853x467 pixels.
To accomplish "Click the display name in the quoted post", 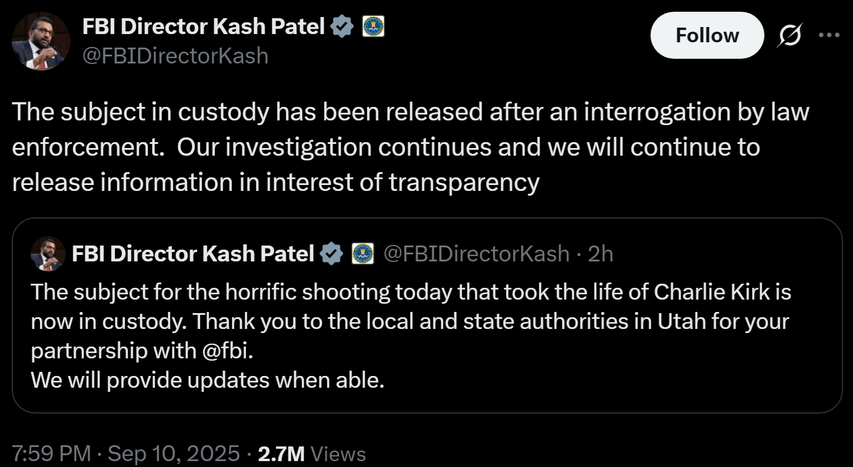I will (x=193, y=254).
